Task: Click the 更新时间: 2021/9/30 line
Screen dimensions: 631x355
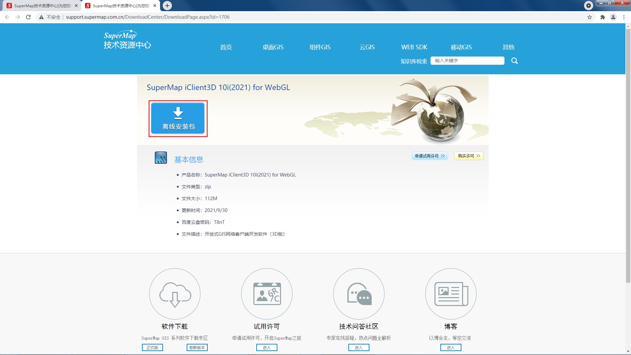Action: click(204, 210)
